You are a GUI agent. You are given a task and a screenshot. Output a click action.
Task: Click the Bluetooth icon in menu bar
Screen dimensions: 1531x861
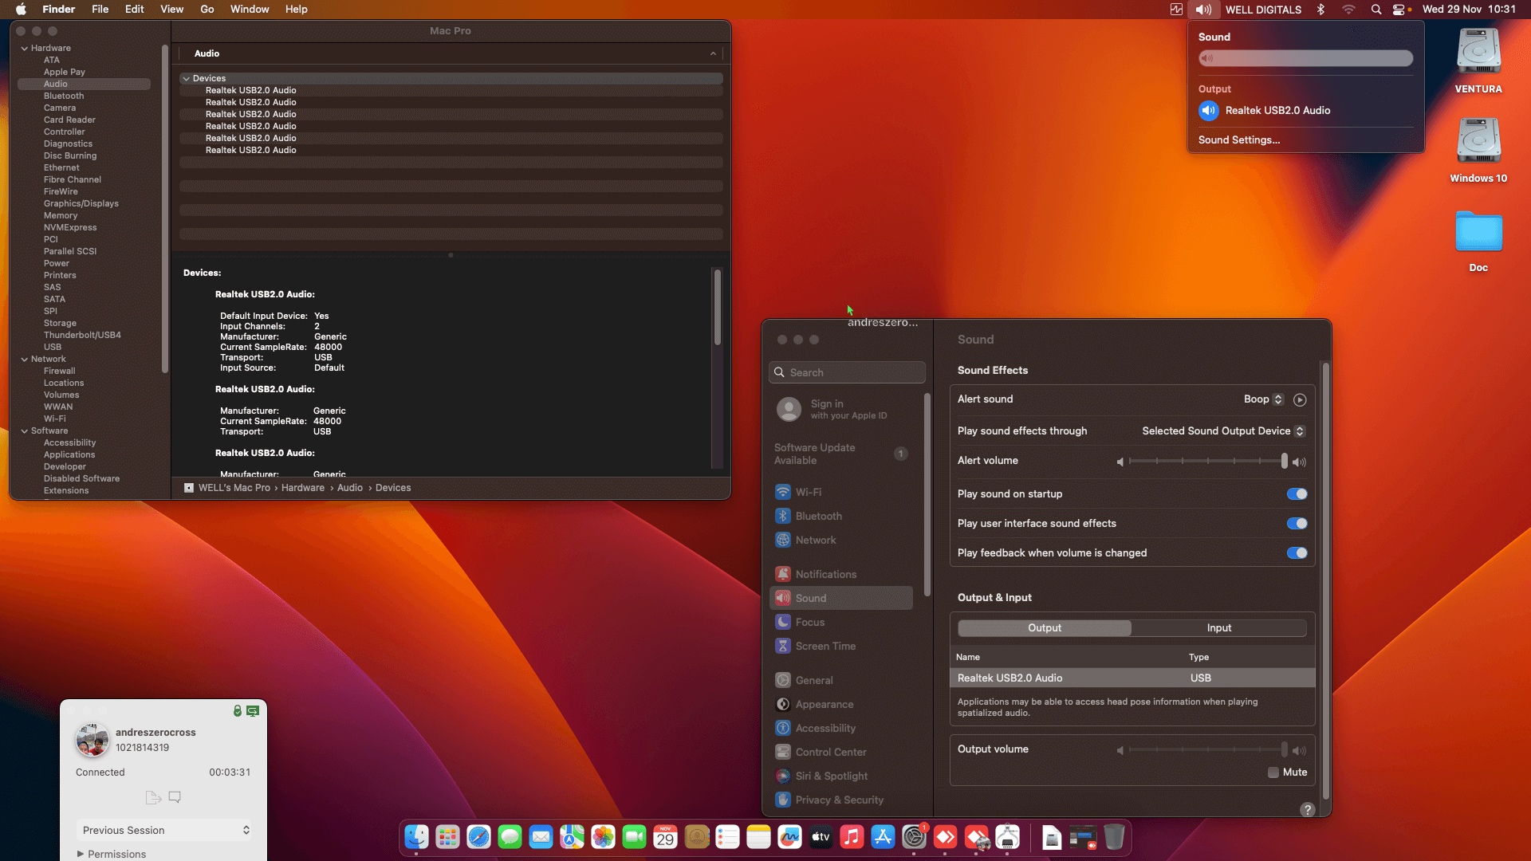[1320, 10]
